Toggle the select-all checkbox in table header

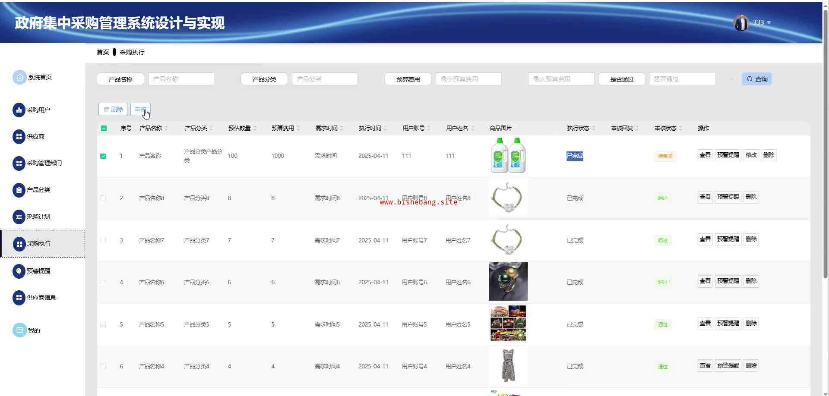coord(104,128)
